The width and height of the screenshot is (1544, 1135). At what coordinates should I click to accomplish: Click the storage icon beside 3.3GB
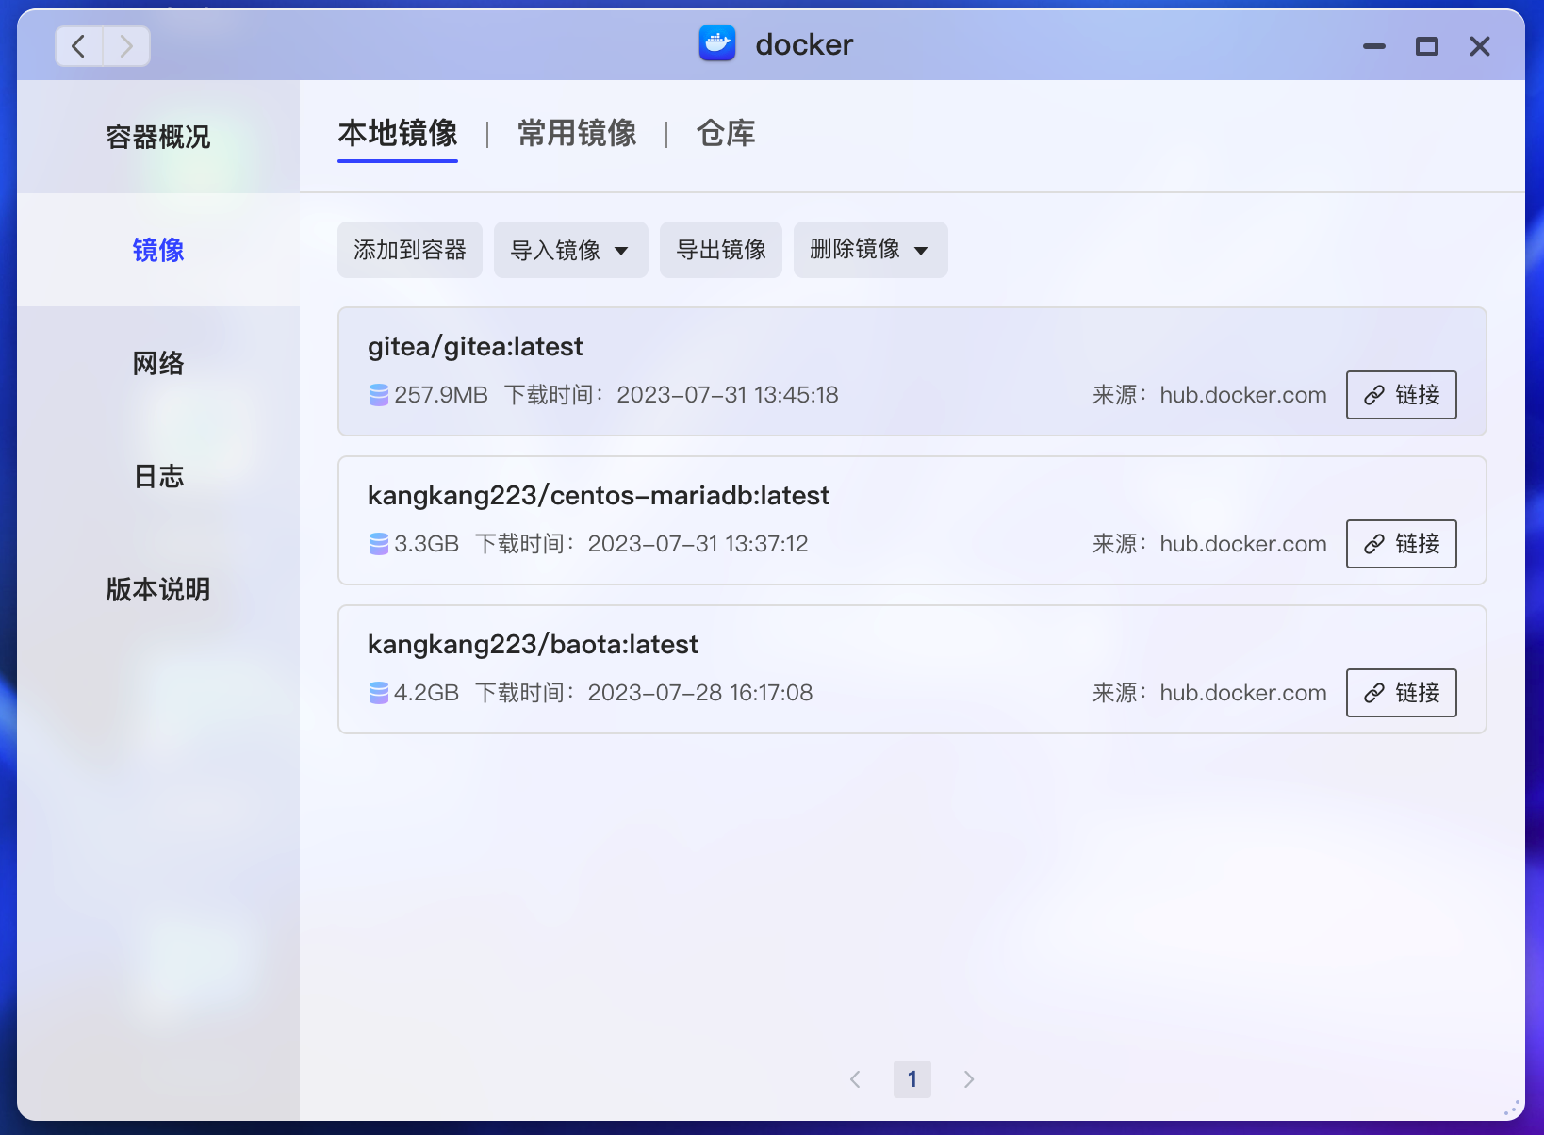click(378, 544)
